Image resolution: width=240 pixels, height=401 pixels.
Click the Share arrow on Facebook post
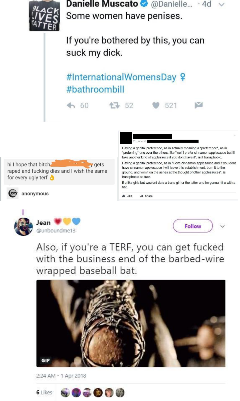coord(146,196)
